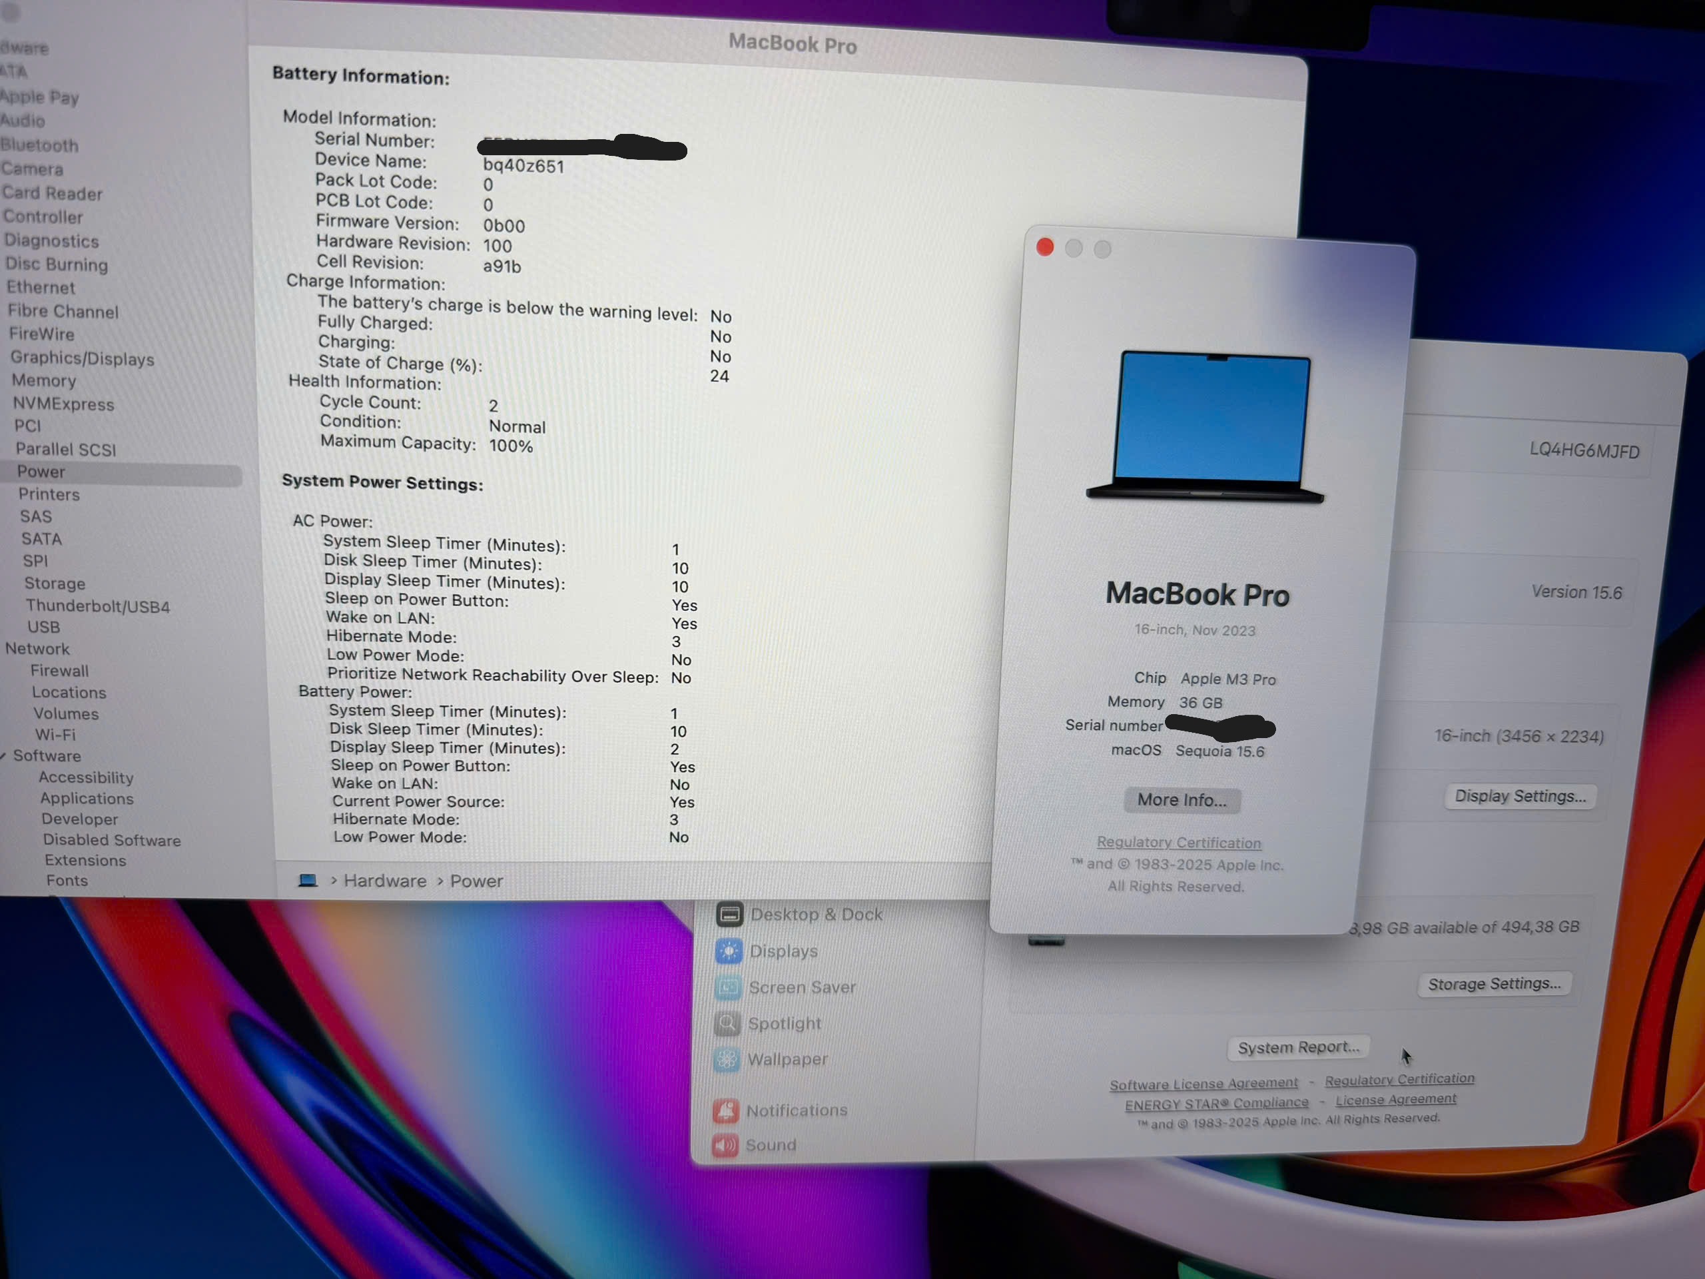This screenshot has width=1705, height=1279.
Task: Select the Displays settings icon
Action: [x=729, y=951]
